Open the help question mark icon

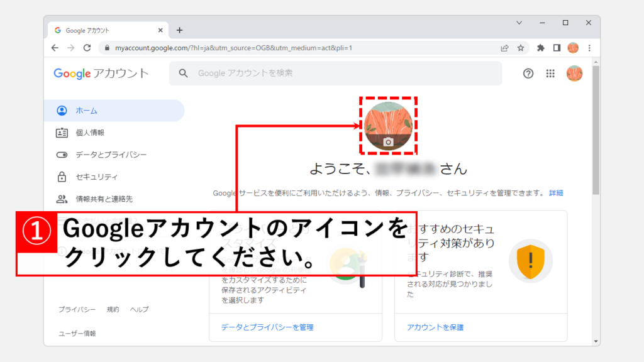[x=528, y=74]
